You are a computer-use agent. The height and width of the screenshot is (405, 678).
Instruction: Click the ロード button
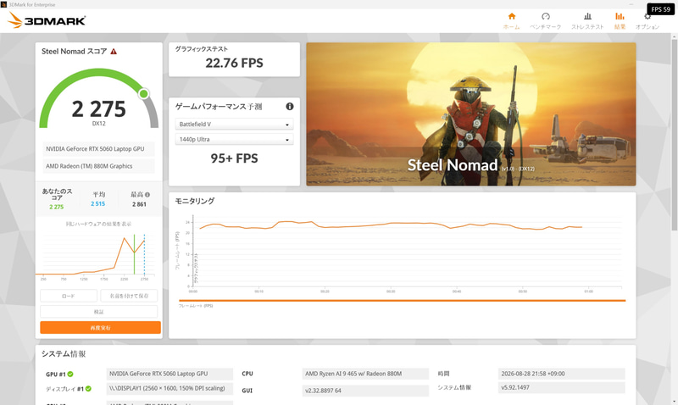pos(69,296)
